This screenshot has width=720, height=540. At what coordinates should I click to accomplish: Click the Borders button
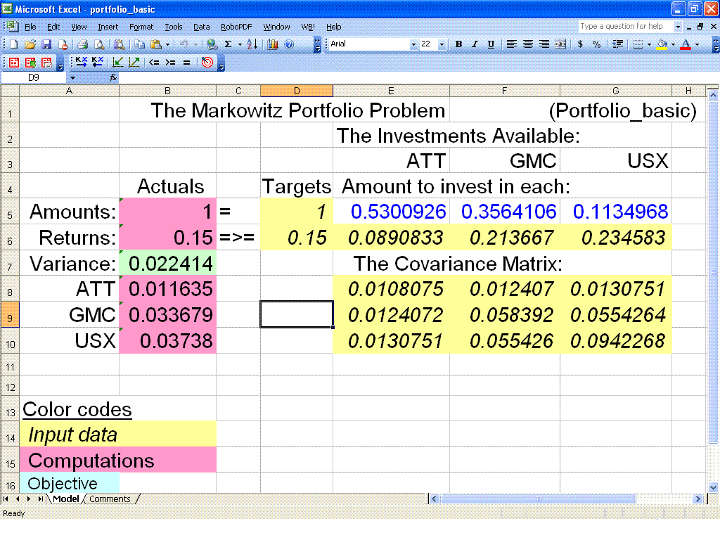click(638, 44)
